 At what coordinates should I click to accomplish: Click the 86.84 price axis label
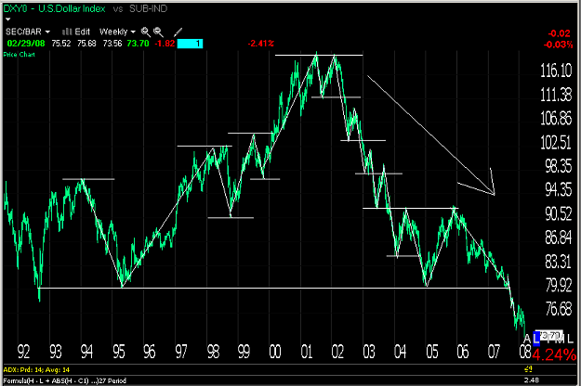tap(559, 238)
